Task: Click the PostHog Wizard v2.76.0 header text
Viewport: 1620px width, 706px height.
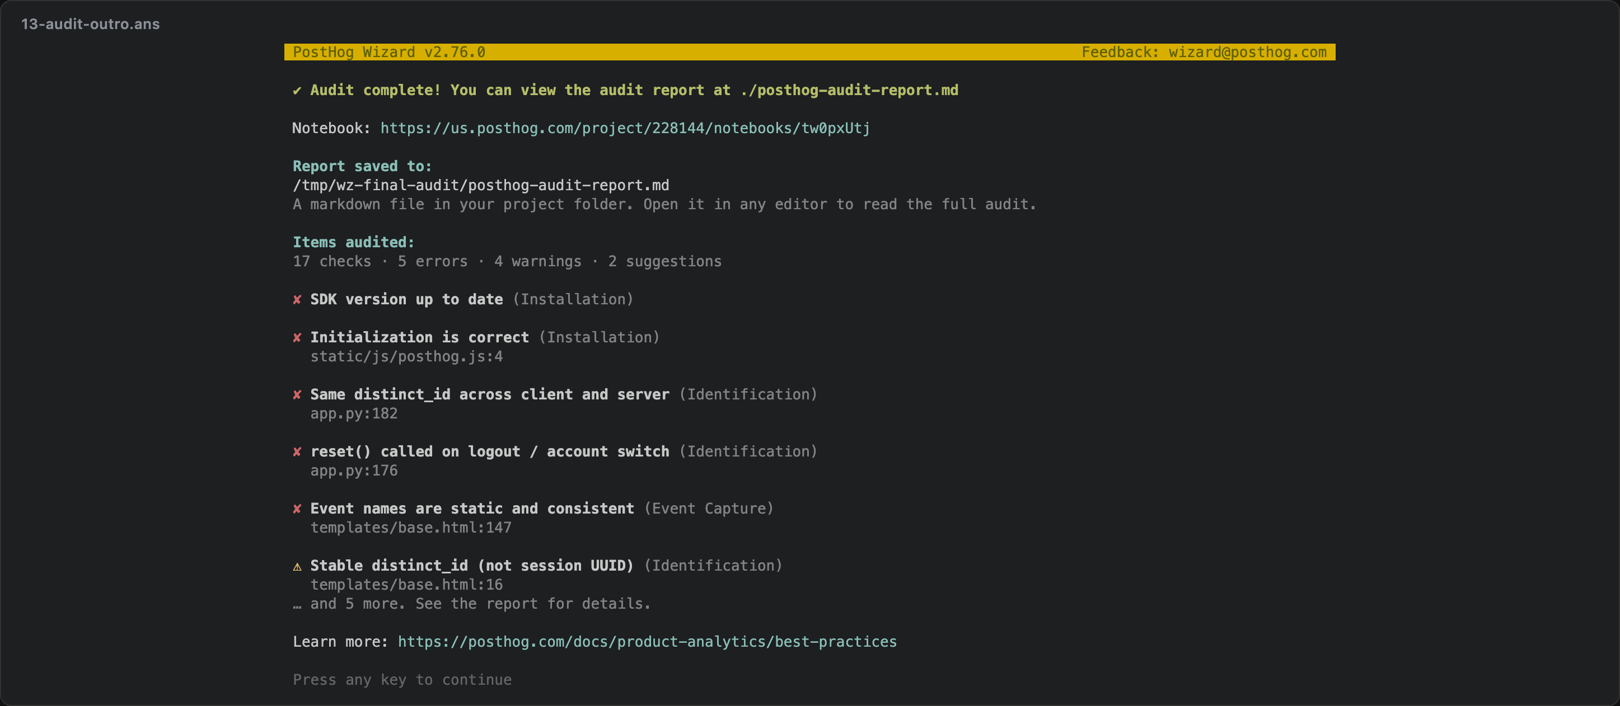Action: click(x=388, y=52)
